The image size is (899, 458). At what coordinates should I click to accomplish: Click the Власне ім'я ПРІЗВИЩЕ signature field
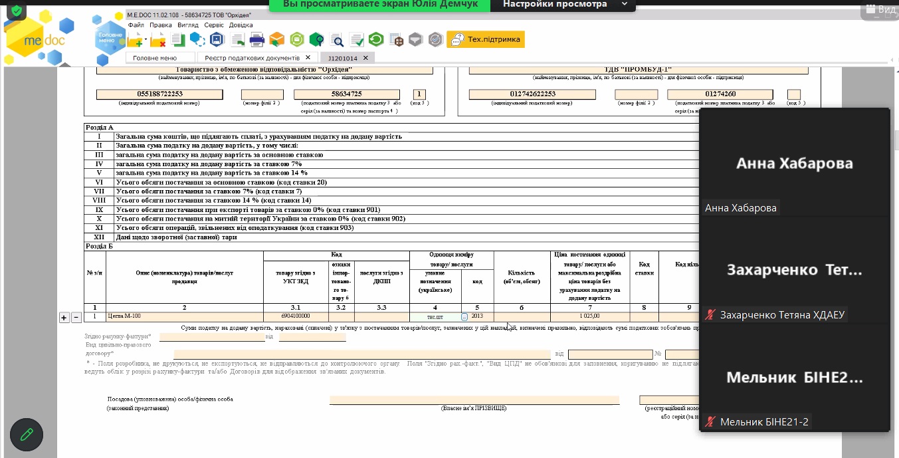pyautogui.click(x=474, y=400)
